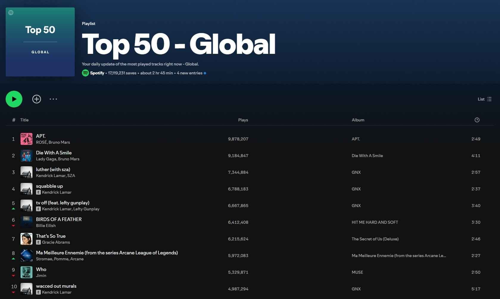The image size is (500, 299).
Task: Open the Kendrick Lamar artist link under squabble up
Action: 57,192
